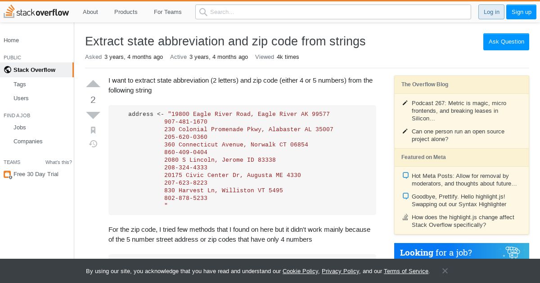This screenshot has height=283, width=540.
Task: Show the question activity history
Action: click(x=93, y=144)
